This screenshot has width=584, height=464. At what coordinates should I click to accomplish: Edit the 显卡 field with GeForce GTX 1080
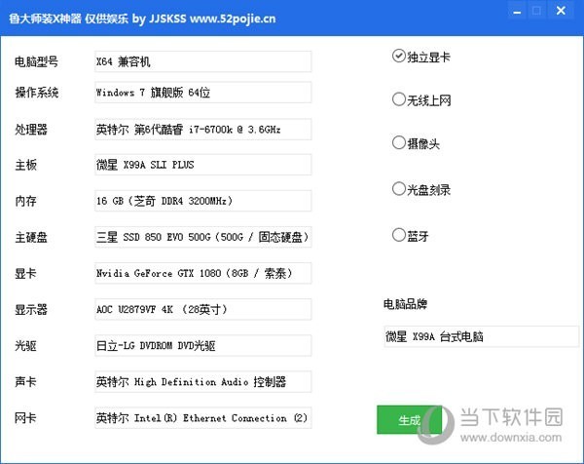(x=203, y=273)
